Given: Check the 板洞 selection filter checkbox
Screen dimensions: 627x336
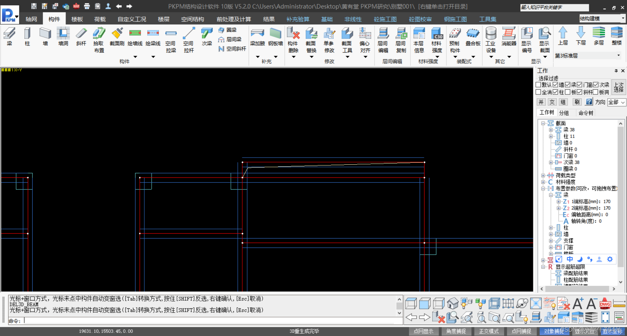Looking at the screenshot, I should [596, 92].
